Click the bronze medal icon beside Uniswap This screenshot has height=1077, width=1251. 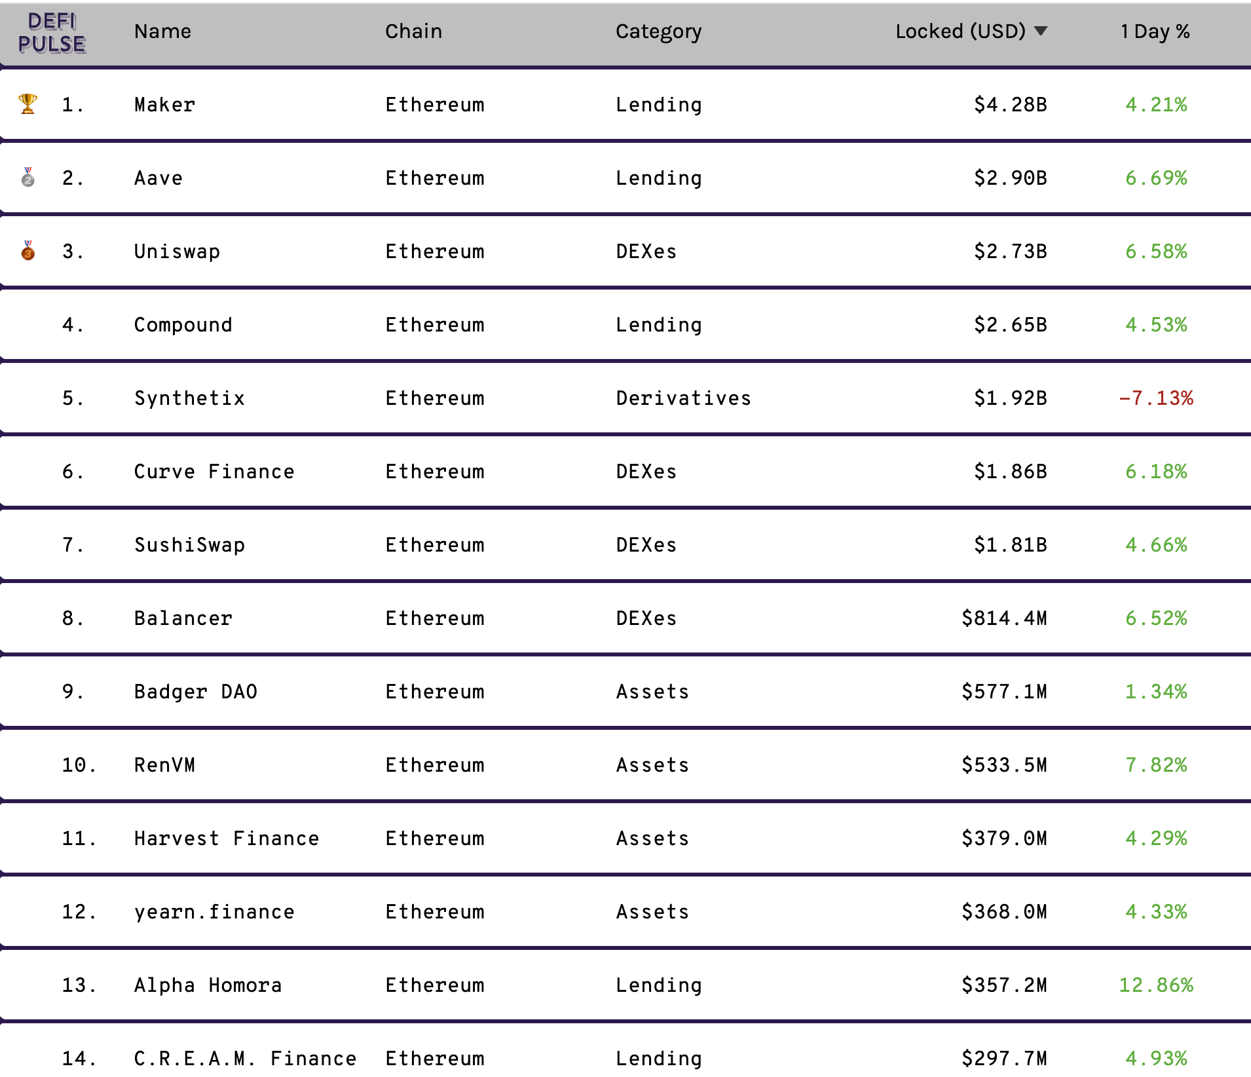point(28,251)
